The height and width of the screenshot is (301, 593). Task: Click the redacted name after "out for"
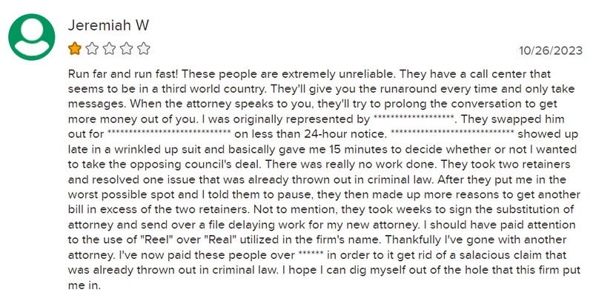coord(169,133)
